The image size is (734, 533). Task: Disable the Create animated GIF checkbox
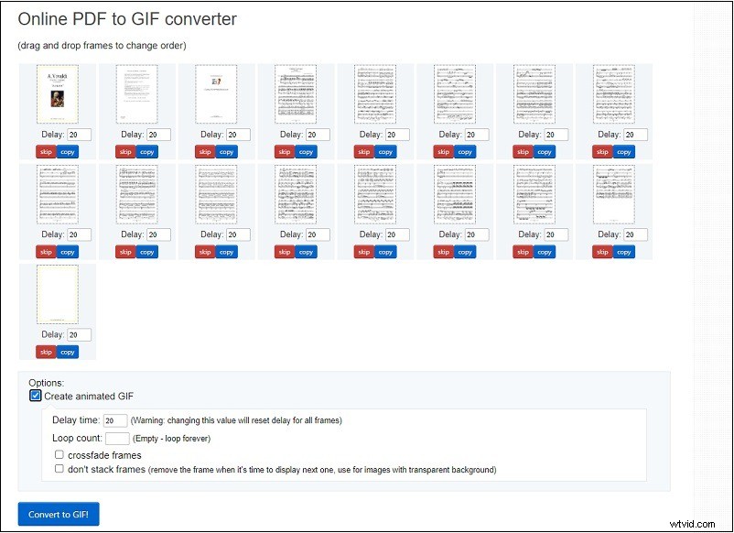(x=35, y=396)
